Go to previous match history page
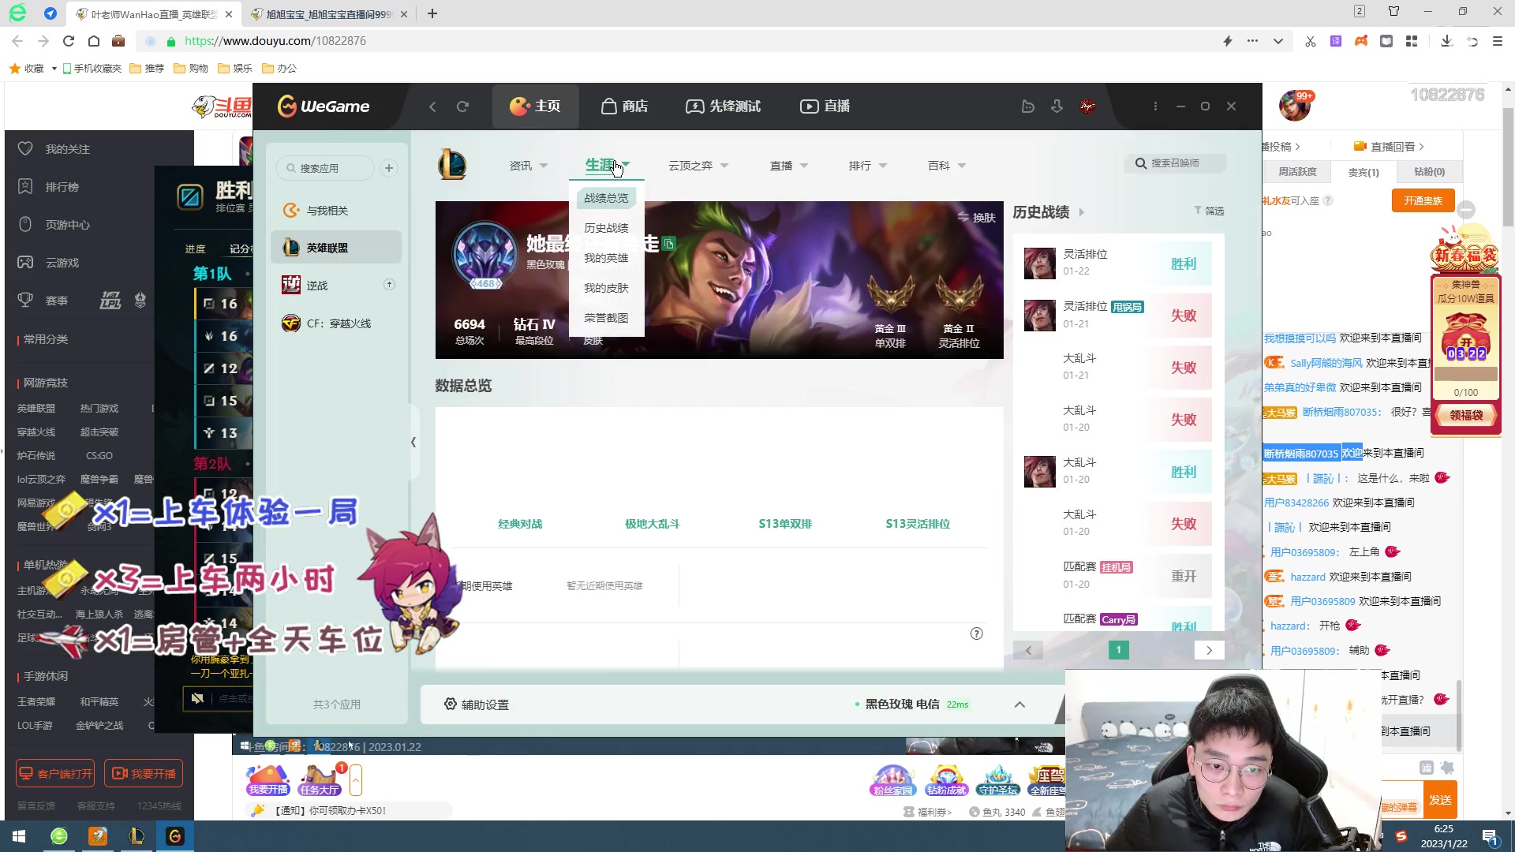 coord(1028,650)
